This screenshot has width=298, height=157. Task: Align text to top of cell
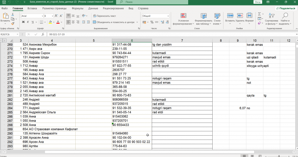pos(68,16)
